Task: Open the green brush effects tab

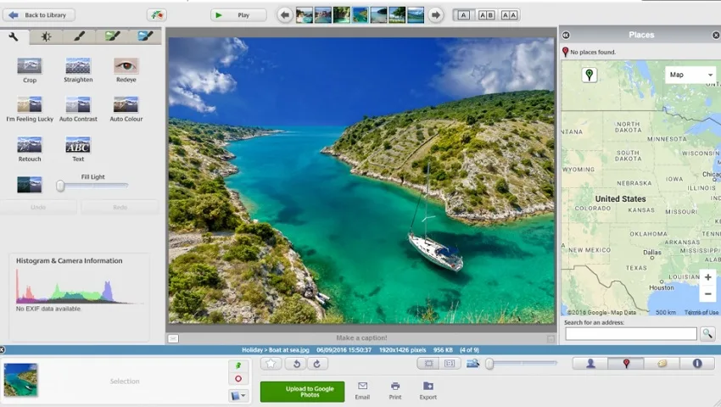Action: click(x=112, y=36)
